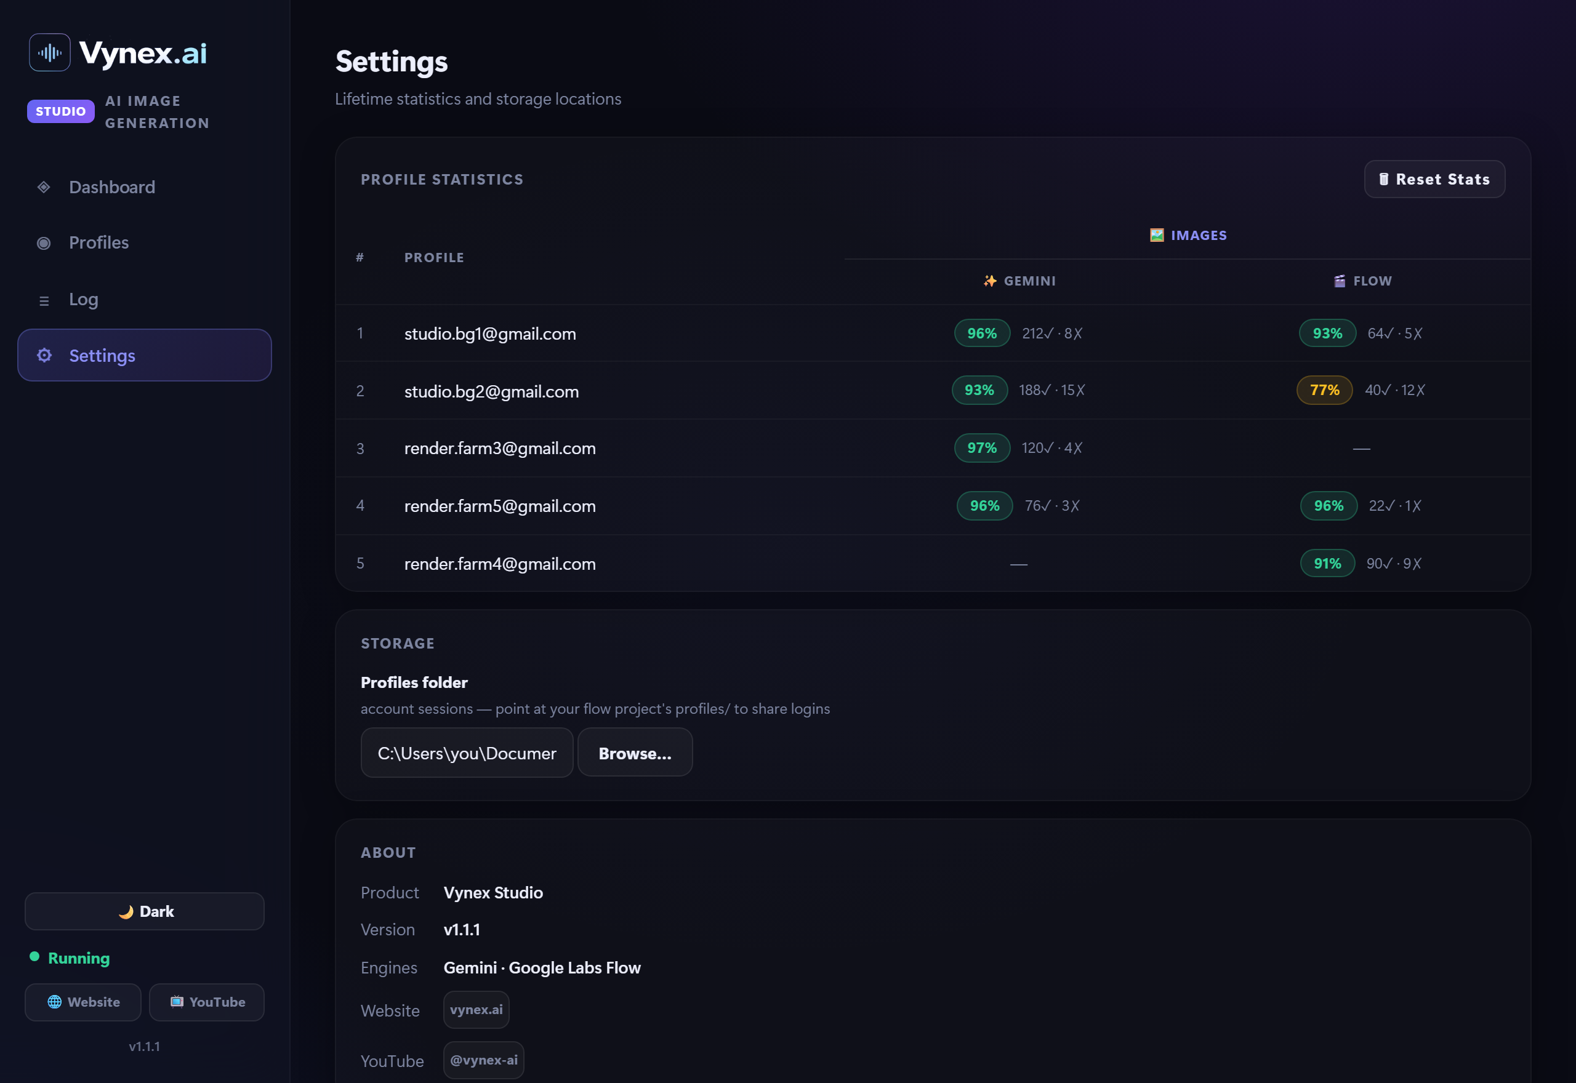The width and height of the screenshot is (1576, 1083).
Task: Select profile render.farm5@gmail.com
Action: click(x=501, y=506)
